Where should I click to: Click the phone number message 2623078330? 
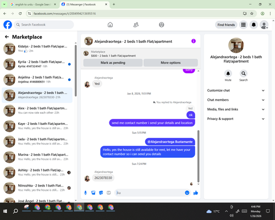103,178
